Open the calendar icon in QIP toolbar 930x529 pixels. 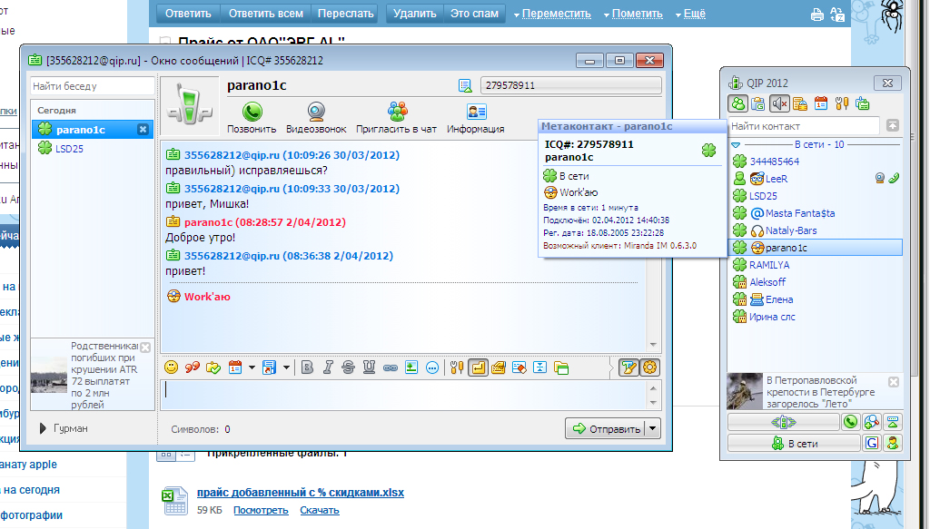point(821,103)
